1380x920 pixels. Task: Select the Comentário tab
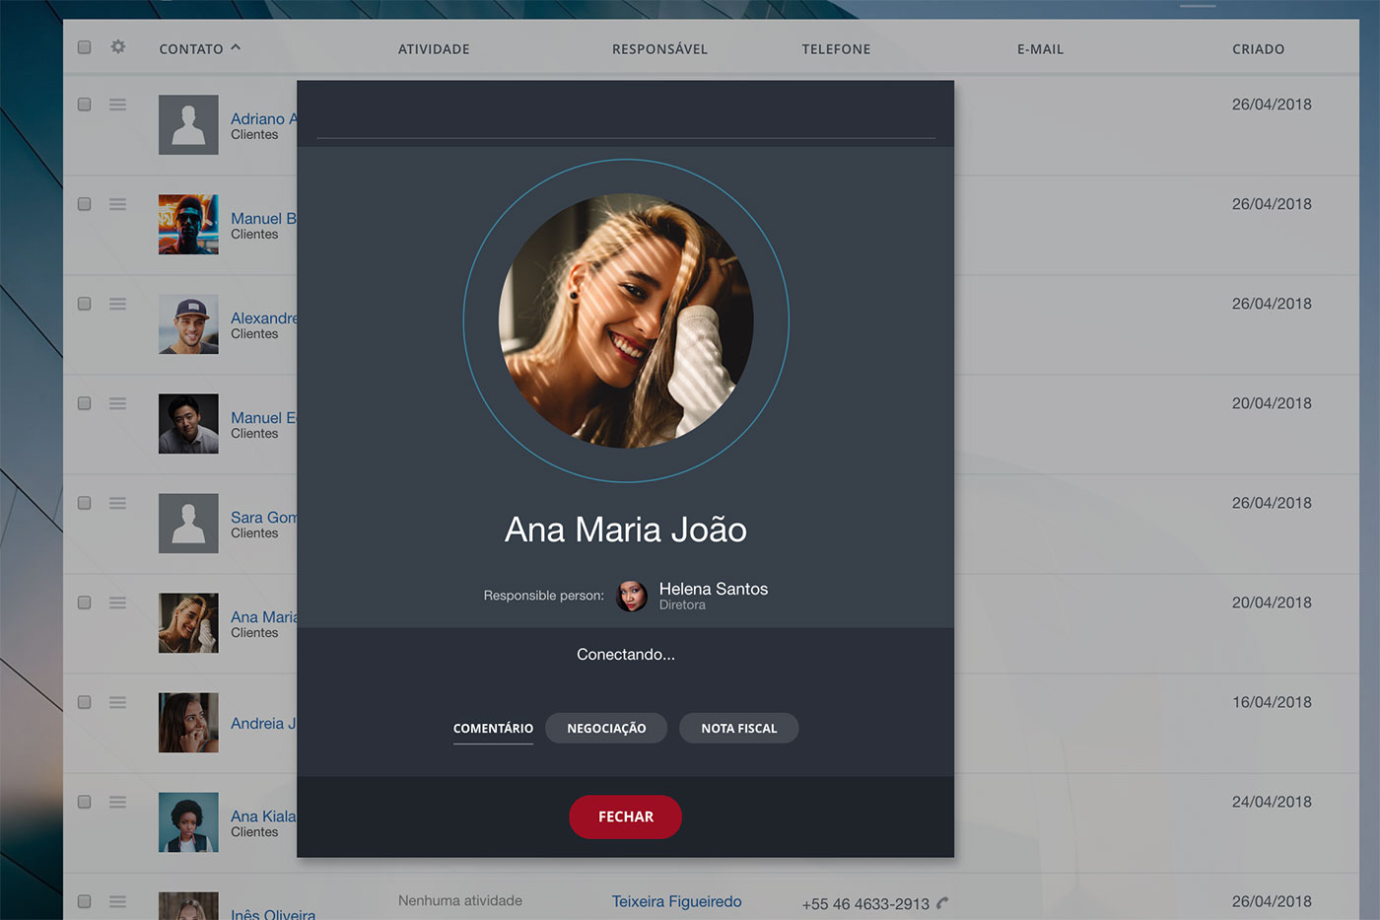493,729
